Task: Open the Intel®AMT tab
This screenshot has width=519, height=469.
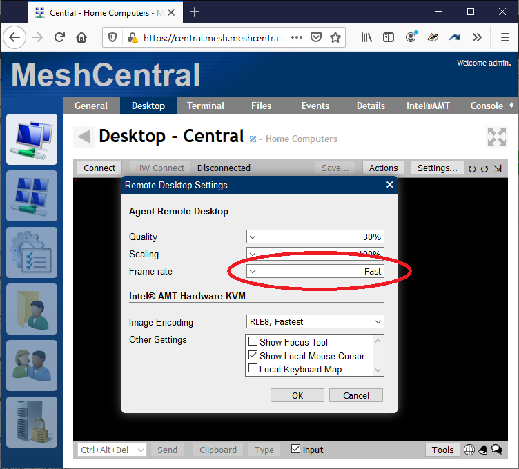Action: [x=428, y=106]
